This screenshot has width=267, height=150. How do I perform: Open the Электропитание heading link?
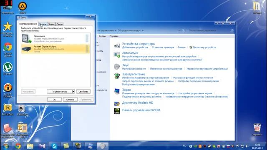pos(133,74)
